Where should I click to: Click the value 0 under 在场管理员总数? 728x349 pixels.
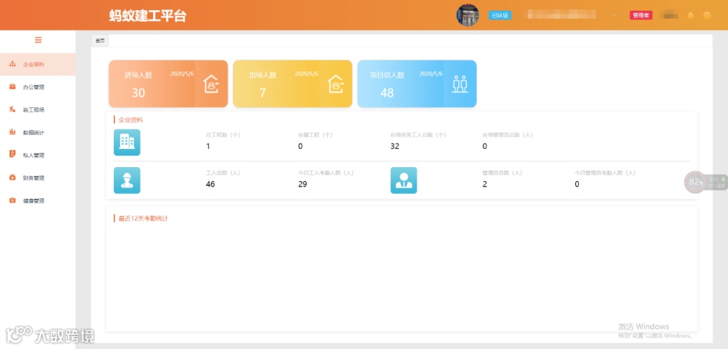pos(485,146)
